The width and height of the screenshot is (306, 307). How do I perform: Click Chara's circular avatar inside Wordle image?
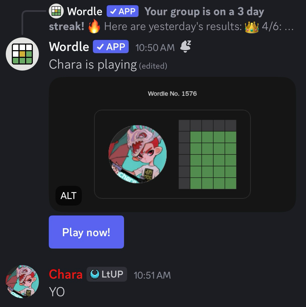[138, 154]
